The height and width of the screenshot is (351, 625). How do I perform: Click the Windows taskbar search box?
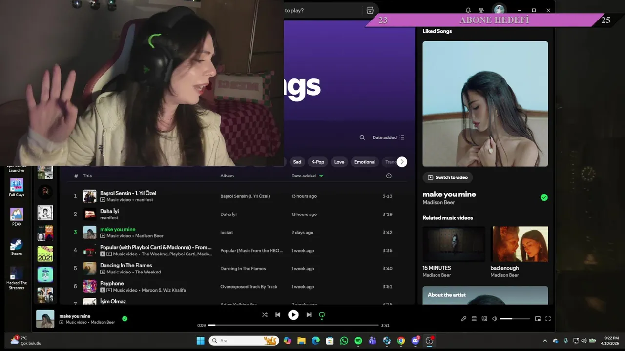(244, 341)
